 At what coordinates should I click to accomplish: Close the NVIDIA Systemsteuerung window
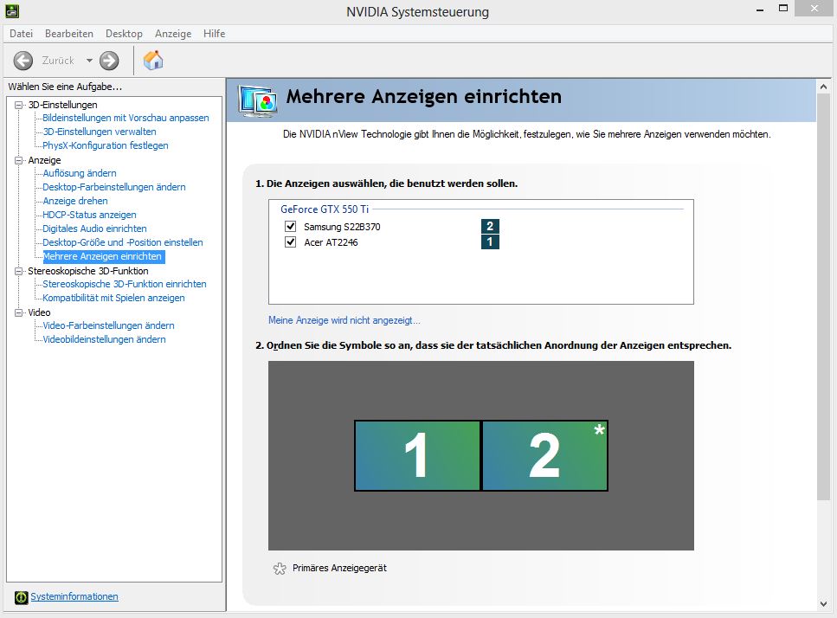814,9
